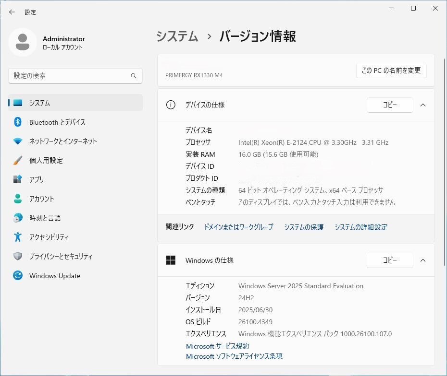Click the 時刻と言語 globe clock icon
The image size is (447, 376).
(18, 218)
